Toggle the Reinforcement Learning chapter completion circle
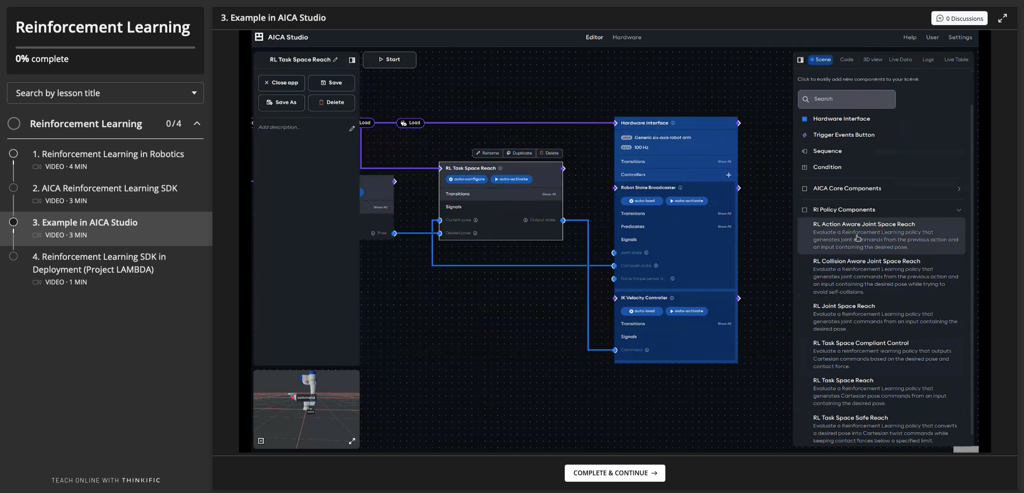Image resolution: width=1024 pixels, height=493 pixels. pyautogui.click(x=14, y=124)
